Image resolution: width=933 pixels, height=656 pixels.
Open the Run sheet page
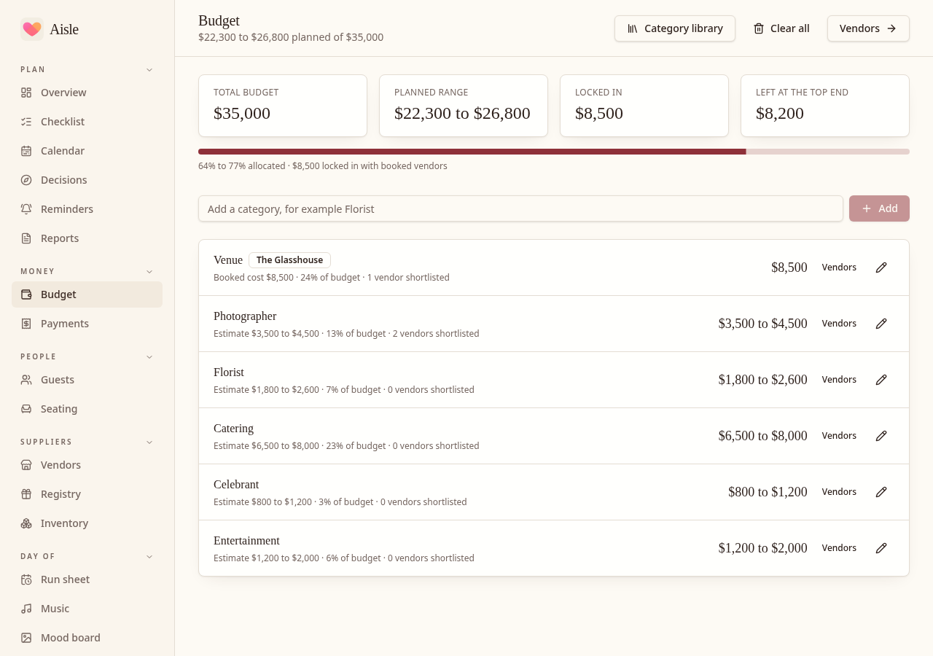(87, 579)
